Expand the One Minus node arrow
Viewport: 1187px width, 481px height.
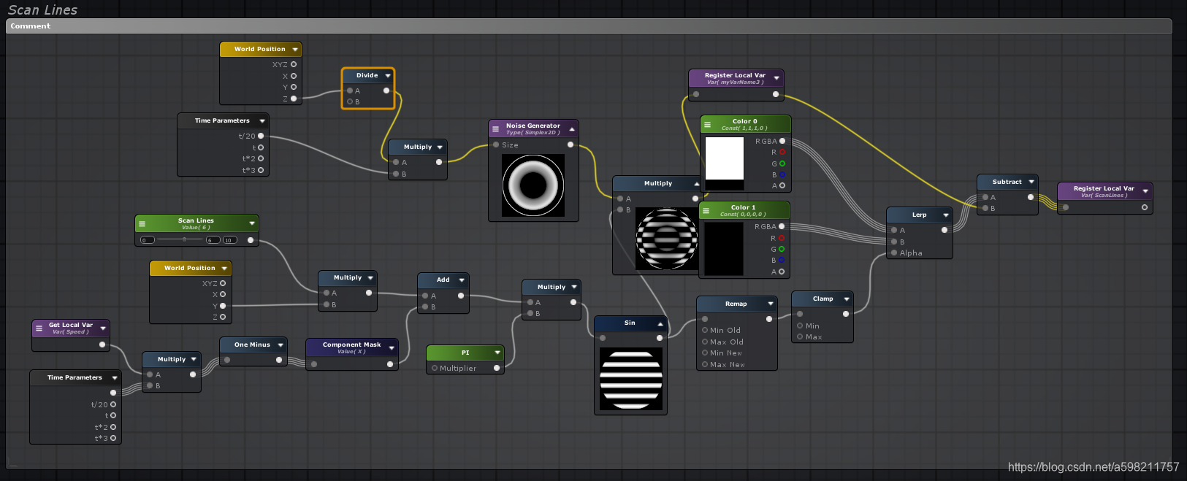coord(280,345)
